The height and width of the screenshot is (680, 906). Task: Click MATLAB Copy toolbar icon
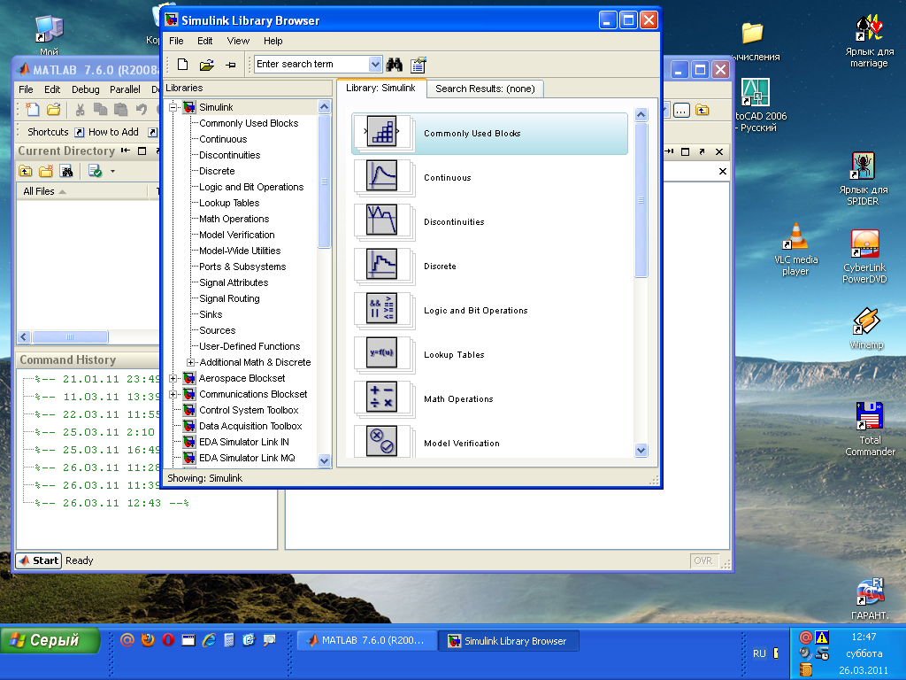tap(101, 110)
